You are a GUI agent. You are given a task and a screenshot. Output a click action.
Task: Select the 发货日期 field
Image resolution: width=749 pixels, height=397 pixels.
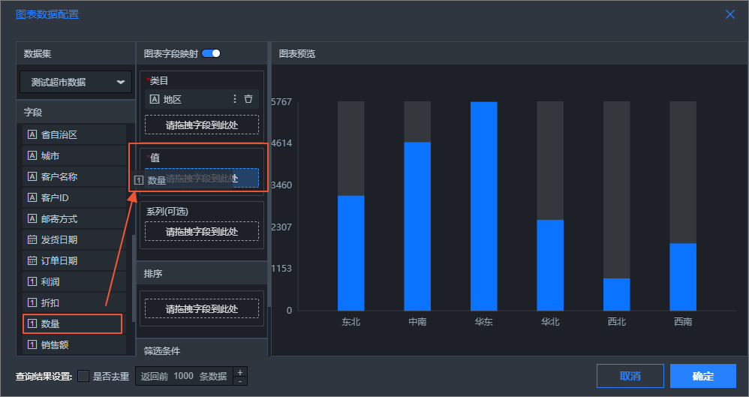pyautogui.click(x=74, y=240)
